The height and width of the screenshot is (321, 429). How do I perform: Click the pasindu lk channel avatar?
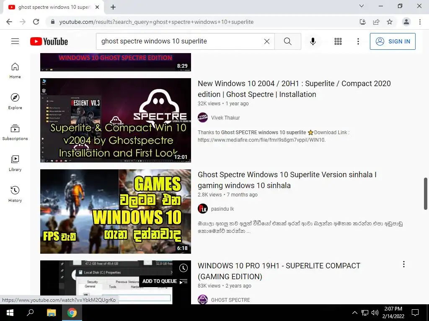coord(203,209)
